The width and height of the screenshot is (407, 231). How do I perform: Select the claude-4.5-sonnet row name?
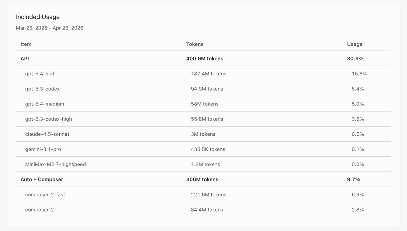[x=47, y=134]
